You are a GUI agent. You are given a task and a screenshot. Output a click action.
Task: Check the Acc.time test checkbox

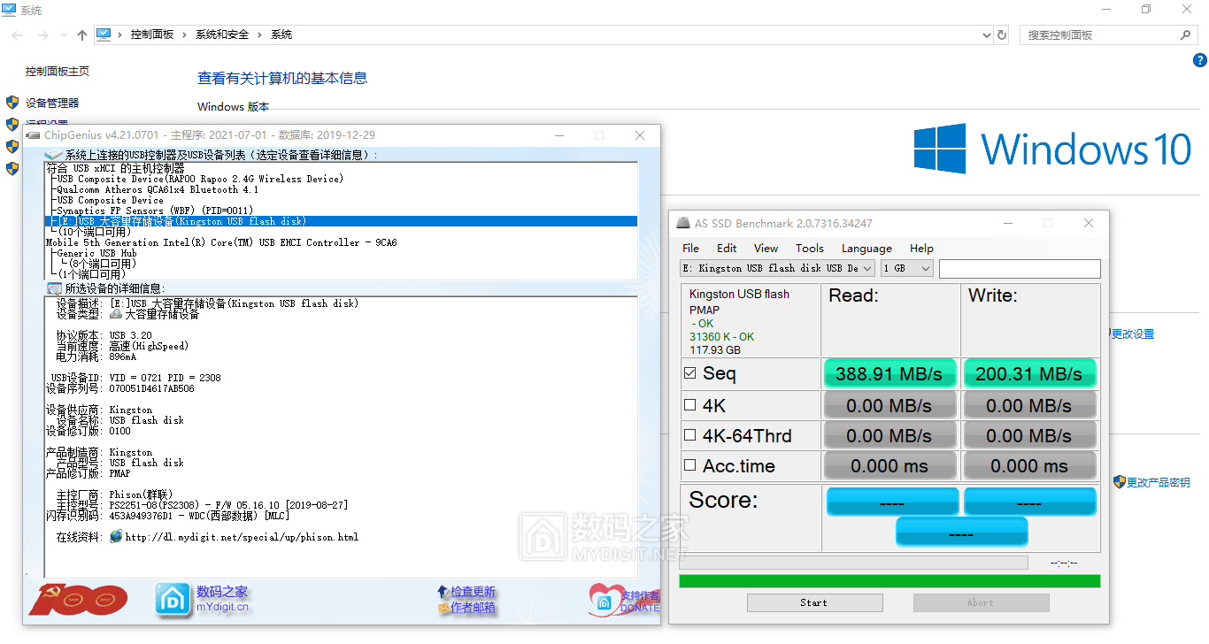(x=690, y=465)
